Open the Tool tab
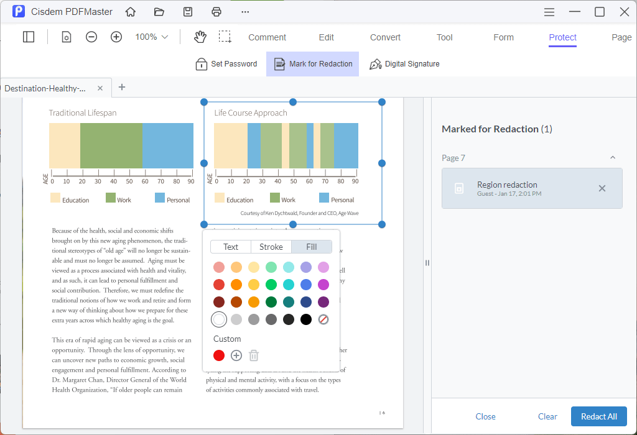Screen dimensions: 637x435 [x=444, y=37]
